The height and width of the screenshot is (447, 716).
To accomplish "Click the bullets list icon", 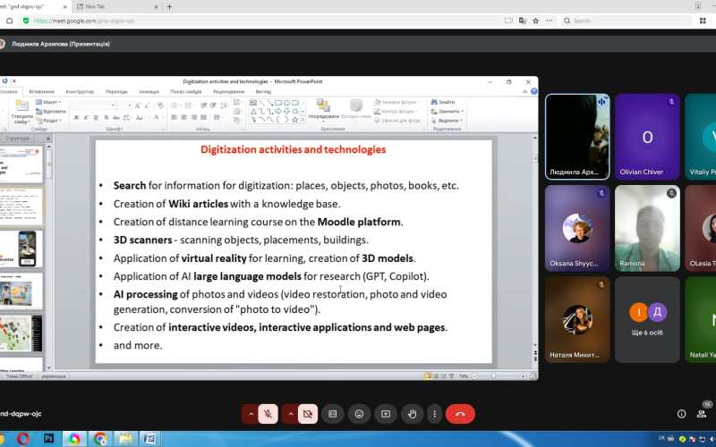I will click(x=174, y=105).
